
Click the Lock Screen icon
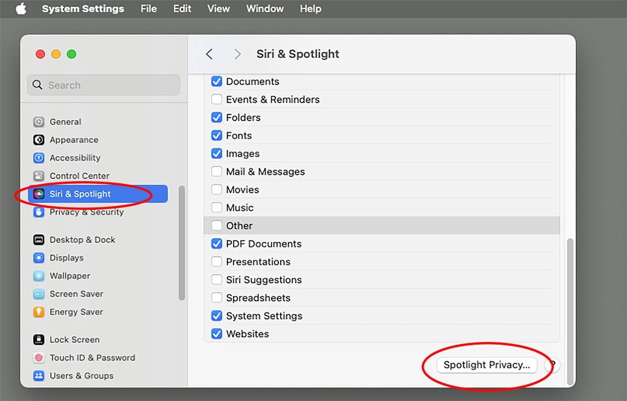[x=39, y=339]
